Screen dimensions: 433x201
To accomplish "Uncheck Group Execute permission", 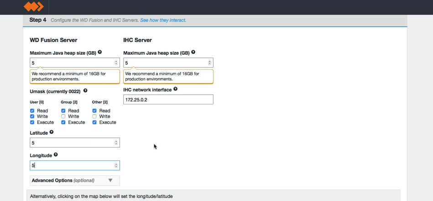I will 63,122.
